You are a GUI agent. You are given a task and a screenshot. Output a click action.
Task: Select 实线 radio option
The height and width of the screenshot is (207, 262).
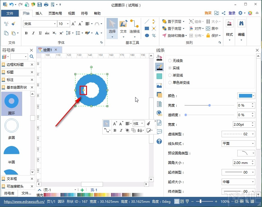coord(174,68)
